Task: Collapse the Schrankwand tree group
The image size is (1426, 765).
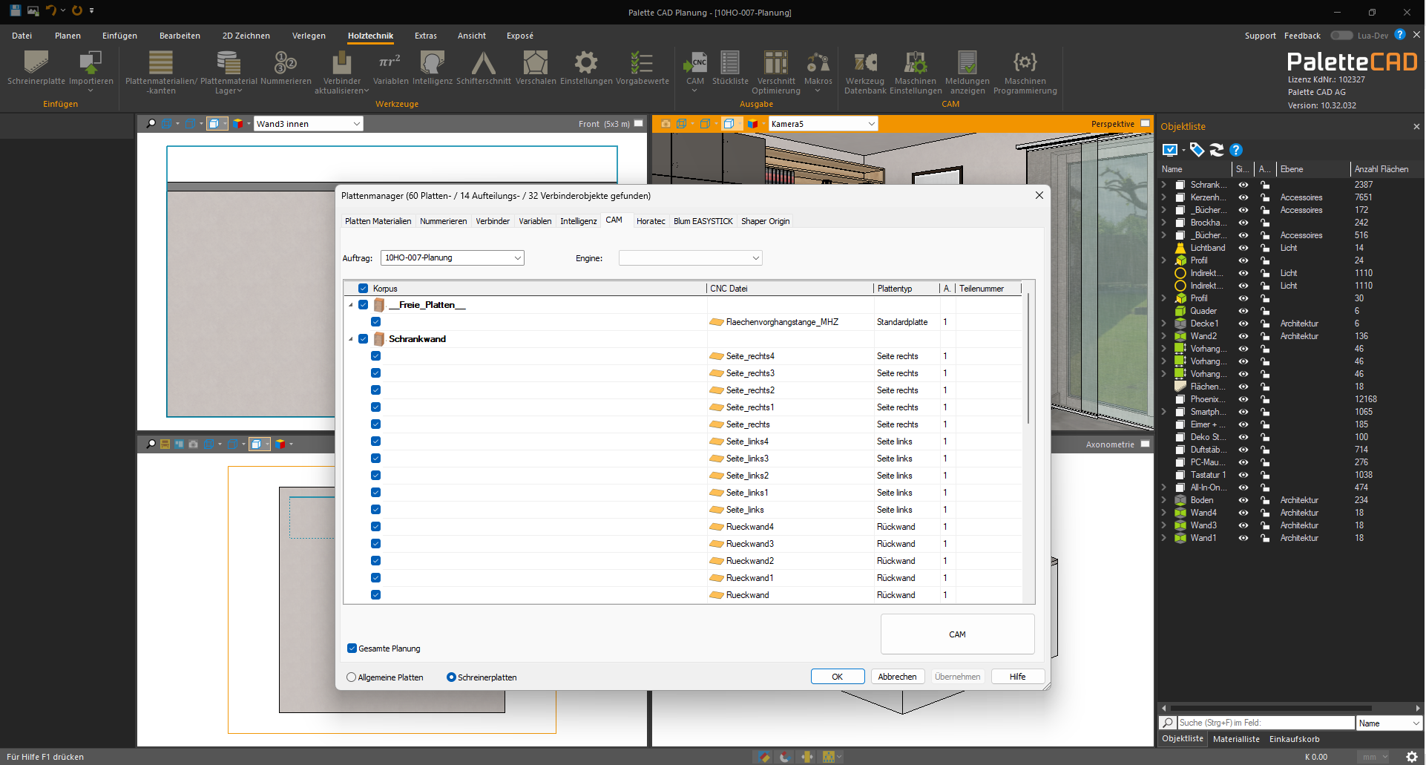Action: (351, 339)
